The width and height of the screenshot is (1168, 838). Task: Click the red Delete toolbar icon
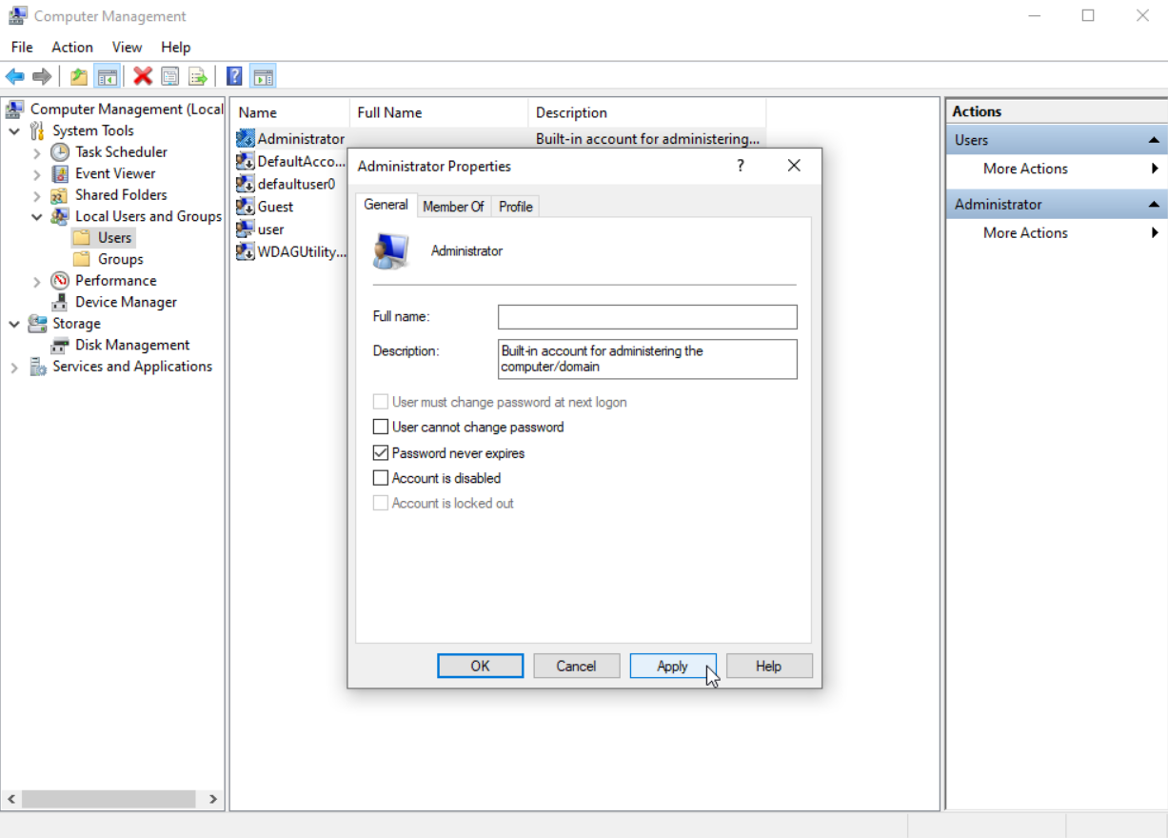[x=143, y=77]
